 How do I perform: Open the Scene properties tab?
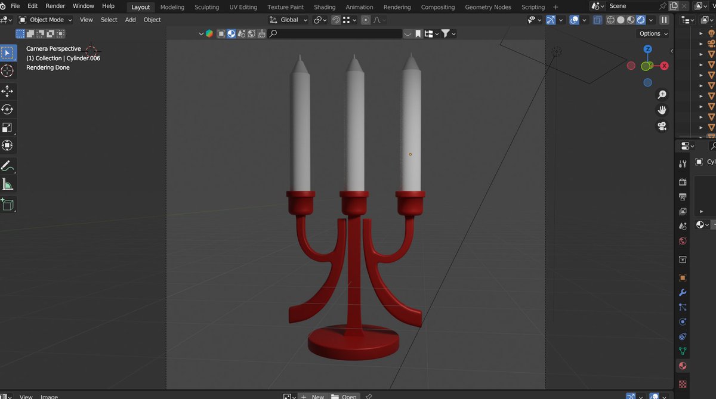tap(683, 227)
